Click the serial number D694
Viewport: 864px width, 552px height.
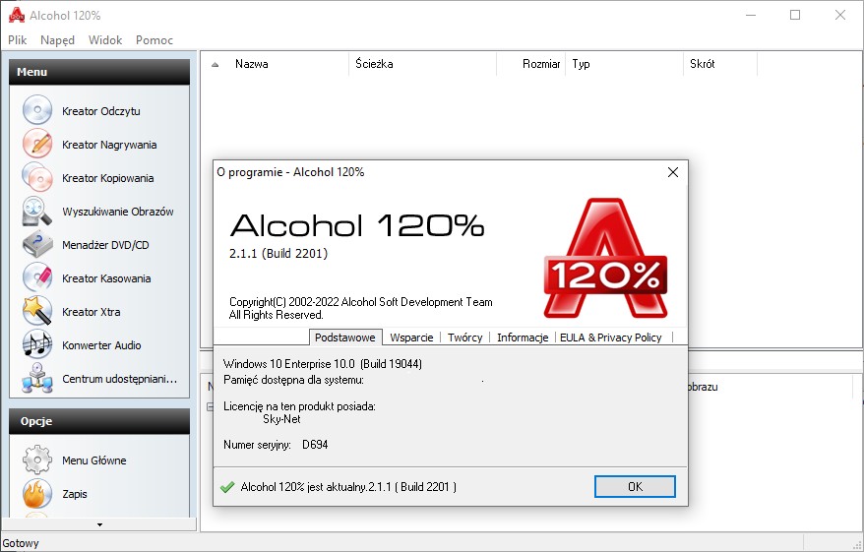[x=315, y=445]
